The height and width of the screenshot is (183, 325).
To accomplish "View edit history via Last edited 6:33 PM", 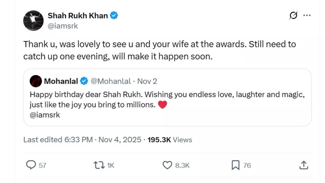I will (x=58, y=140).
